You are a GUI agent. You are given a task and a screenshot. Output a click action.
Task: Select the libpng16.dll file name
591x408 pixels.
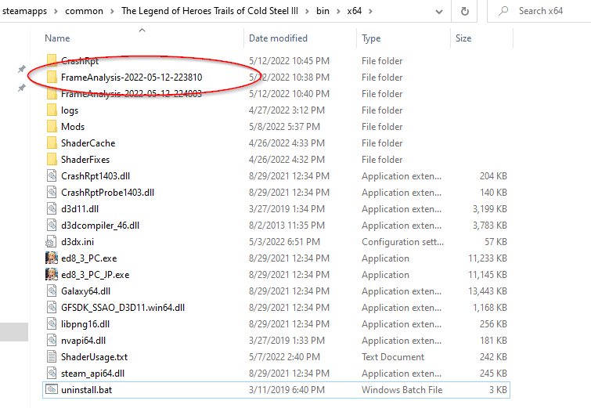coord(85,324)
